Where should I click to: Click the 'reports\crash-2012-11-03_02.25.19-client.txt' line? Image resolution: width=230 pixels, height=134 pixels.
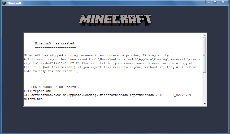coord(108,63)
